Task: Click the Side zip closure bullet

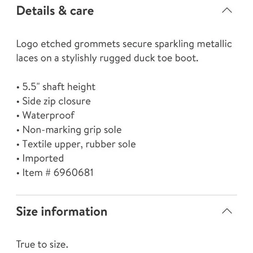Action: [x=56, y=101]
